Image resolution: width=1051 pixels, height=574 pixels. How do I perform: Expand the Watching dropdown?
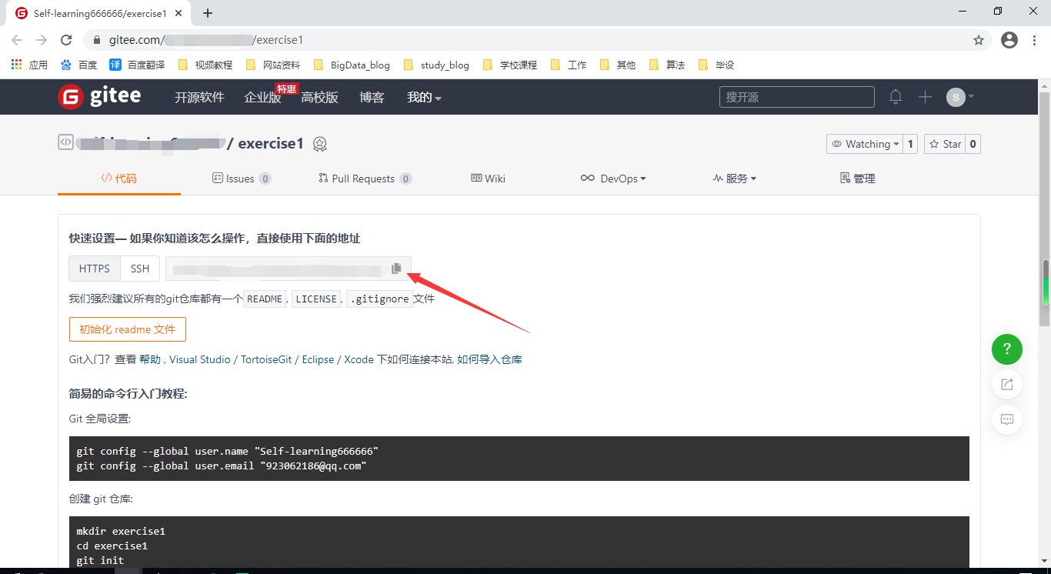(865, 144)
